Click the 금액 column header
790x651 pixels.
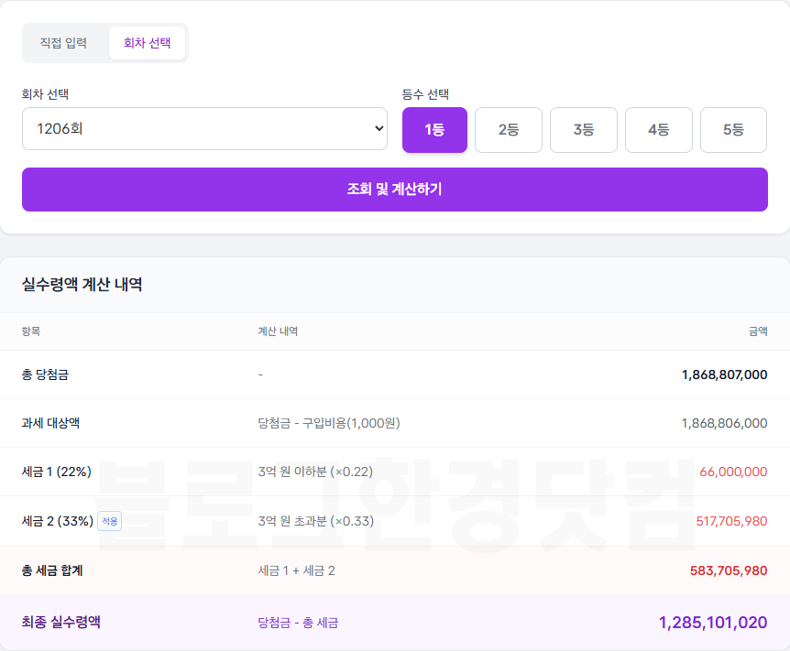pyautogui.click(x=758, y=331)
